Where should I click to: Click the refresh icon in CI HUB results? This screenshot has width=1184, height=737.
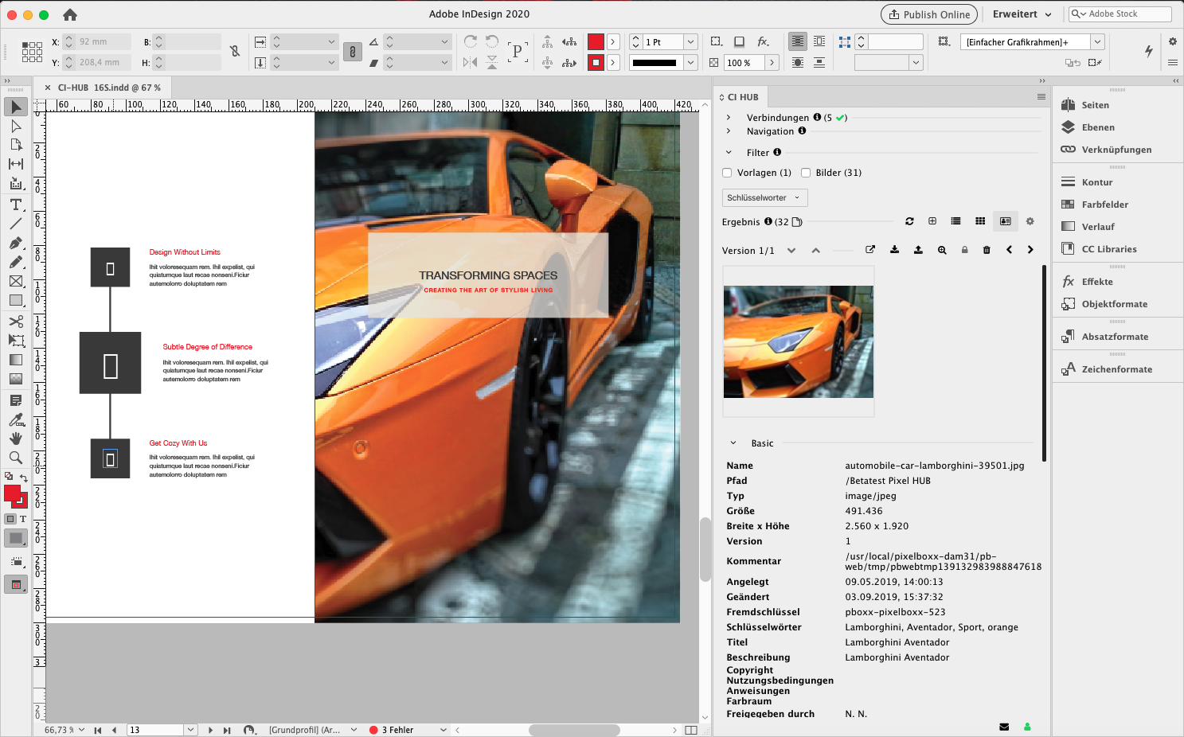909,221
